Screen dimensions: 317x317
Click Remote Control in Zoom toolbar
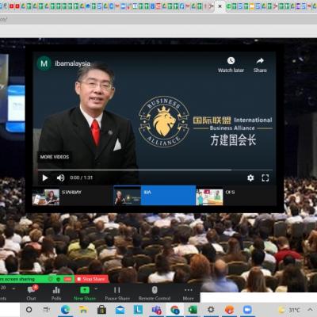(x=155, y=293)
